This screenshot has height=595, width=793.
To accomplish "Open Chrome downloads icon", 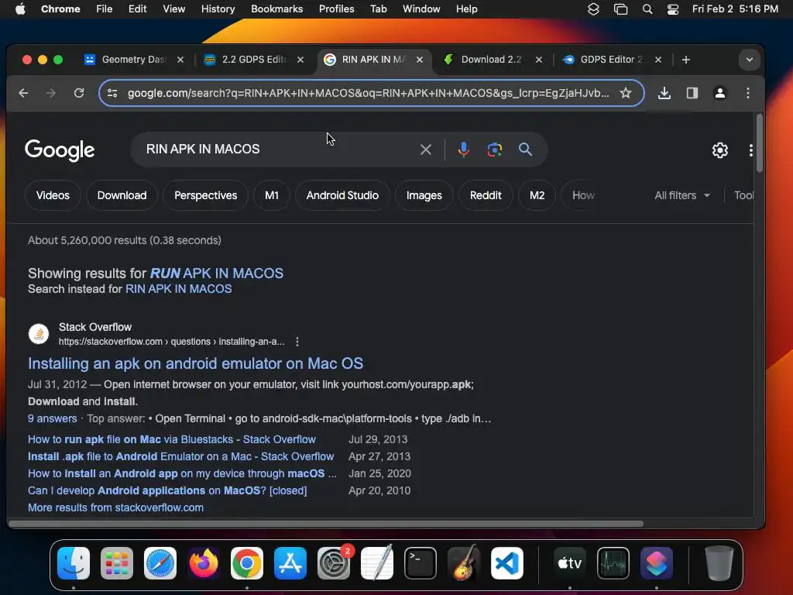I will click(x=664, y=93).
